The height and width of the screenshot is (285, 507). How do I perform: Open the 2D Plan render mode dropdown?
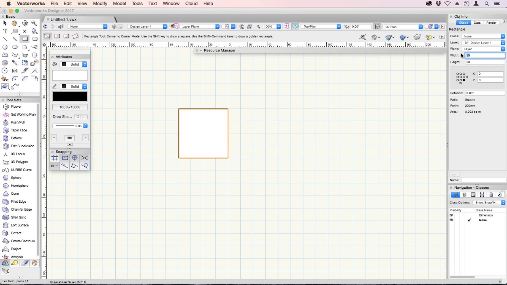403,27
